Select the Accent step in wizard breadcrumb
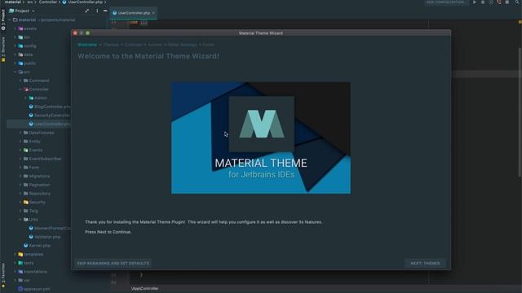Image resolution: width=522 pixels, height=293 pixels. point(155,45)
